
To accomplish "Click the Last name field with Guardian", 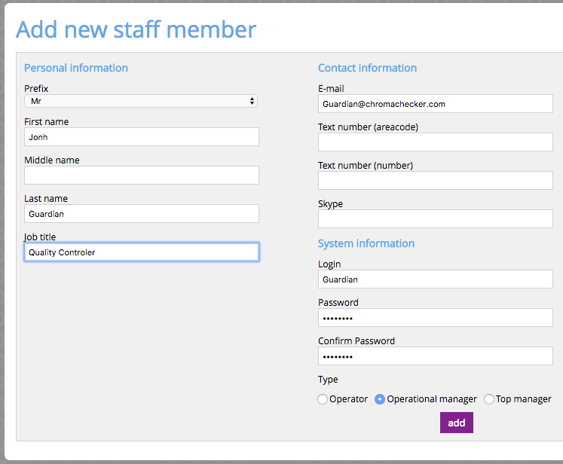I will 142,213.
